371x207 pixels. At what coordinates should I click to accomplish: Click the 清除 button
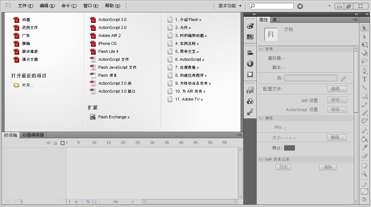coord(328,167)
